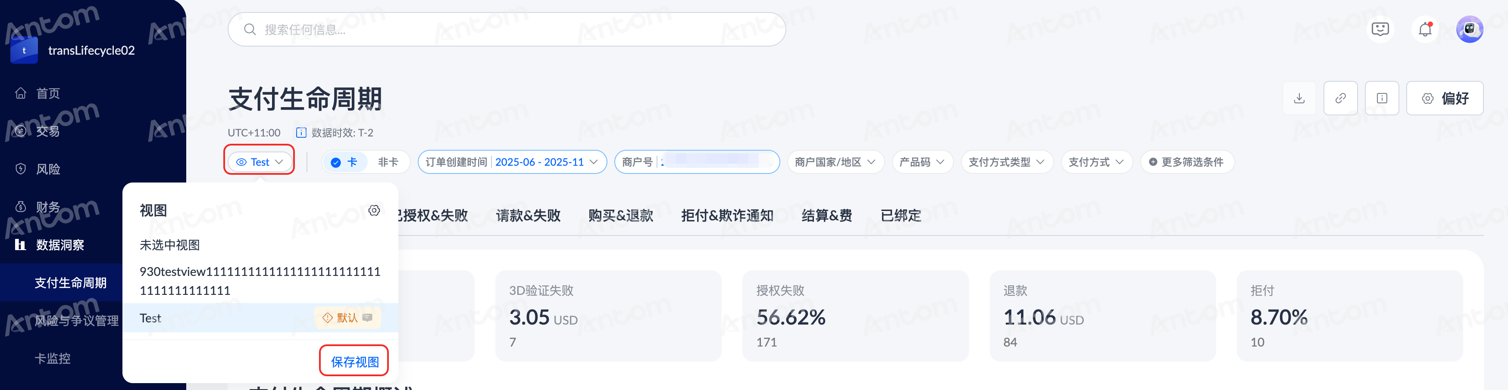Copy the page link via chain icon
Screen dimensions: 1508x390
[1341, 98]
